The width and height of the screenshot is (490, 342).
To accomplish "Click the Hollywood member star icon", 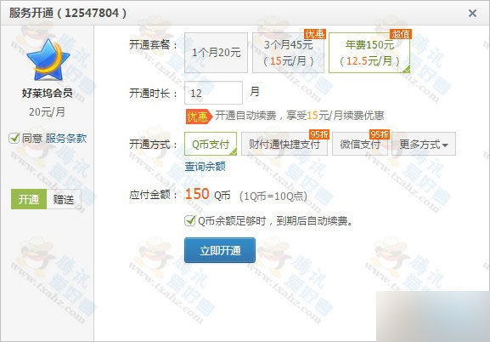I will coord(48,60).
